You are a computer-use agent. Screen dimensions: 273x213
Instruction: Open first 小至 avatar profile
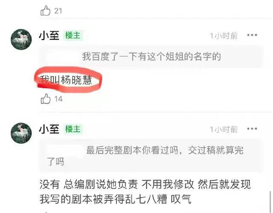click(21, 39)
